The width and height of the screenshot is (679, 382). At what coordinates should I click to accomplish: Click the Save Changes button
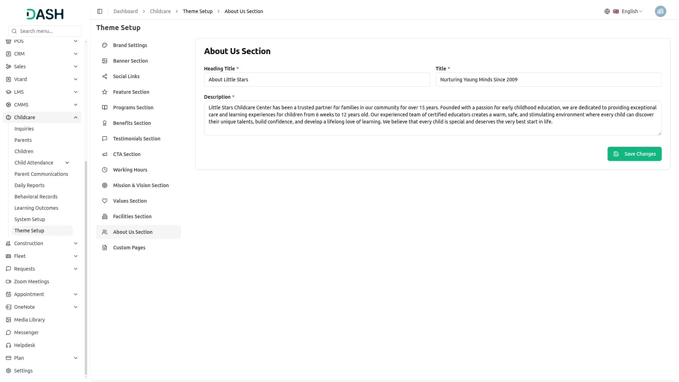(634, 154)
